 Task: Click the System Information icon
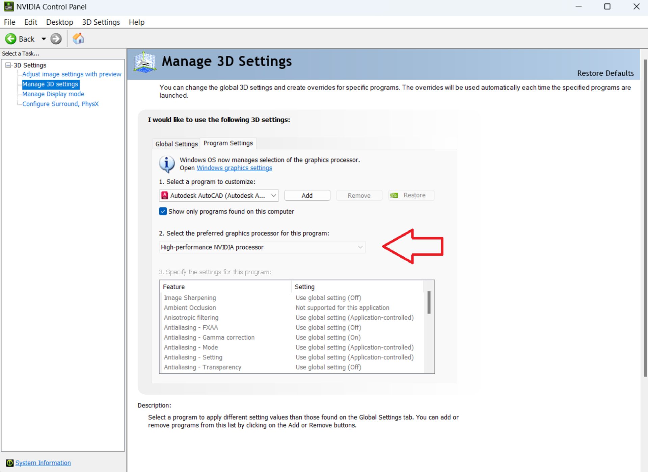point(10,463)
